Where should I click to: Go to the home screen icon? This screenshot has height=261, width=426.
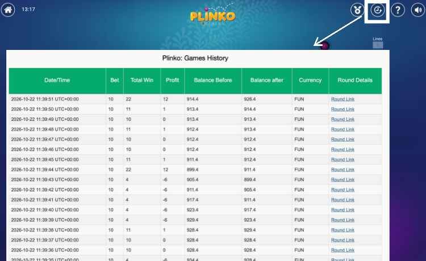pyautogui.click(x=8, y=10)
